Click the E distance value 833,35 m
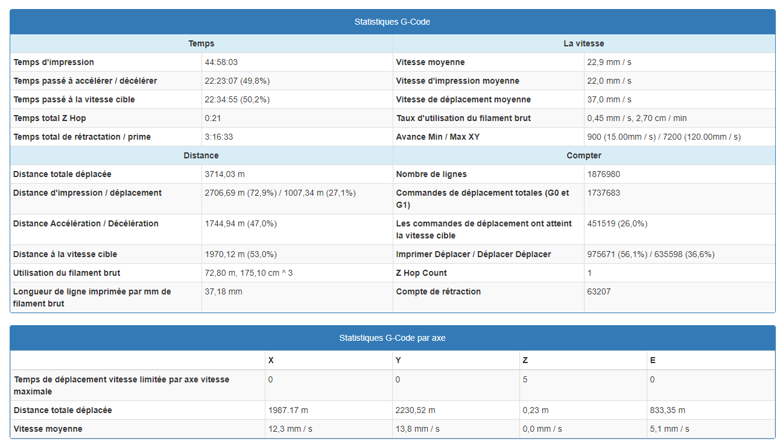 click(667, 410)
